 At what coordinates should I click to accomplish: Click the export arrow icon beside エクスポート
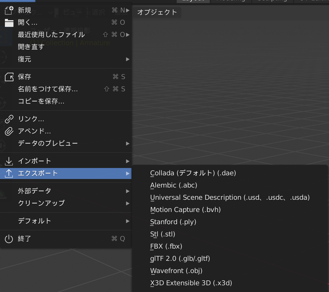(x=9, y=173)
